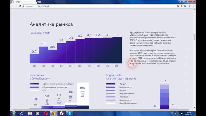206x116 pixels.
Task: Open Chrome's three-dot menu
Action: point(193,6)
